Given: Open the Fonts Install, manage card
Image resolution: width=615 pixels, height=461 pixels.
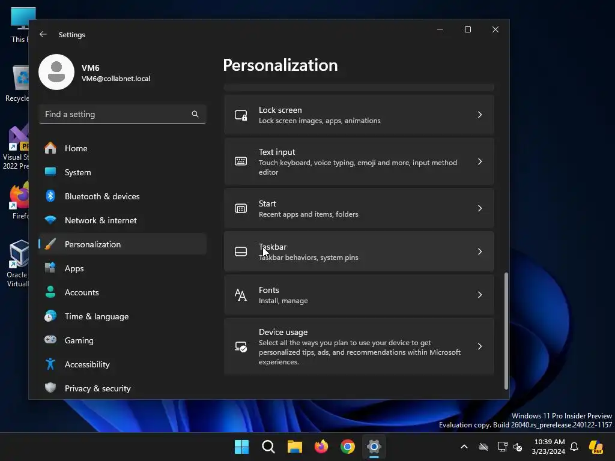Looking at the screenshot, I should pos(359,295).
